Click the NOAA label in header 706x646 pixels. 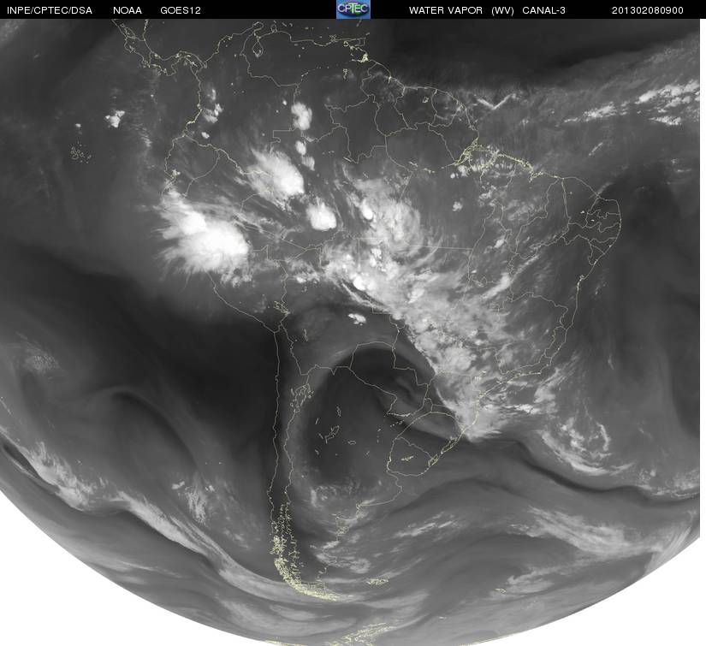tap(128, 10)
